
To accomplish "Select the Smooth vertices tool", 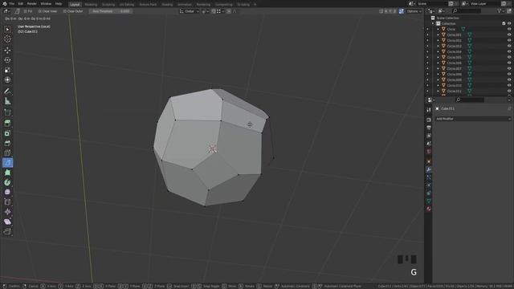I will (x=7, y=192).
